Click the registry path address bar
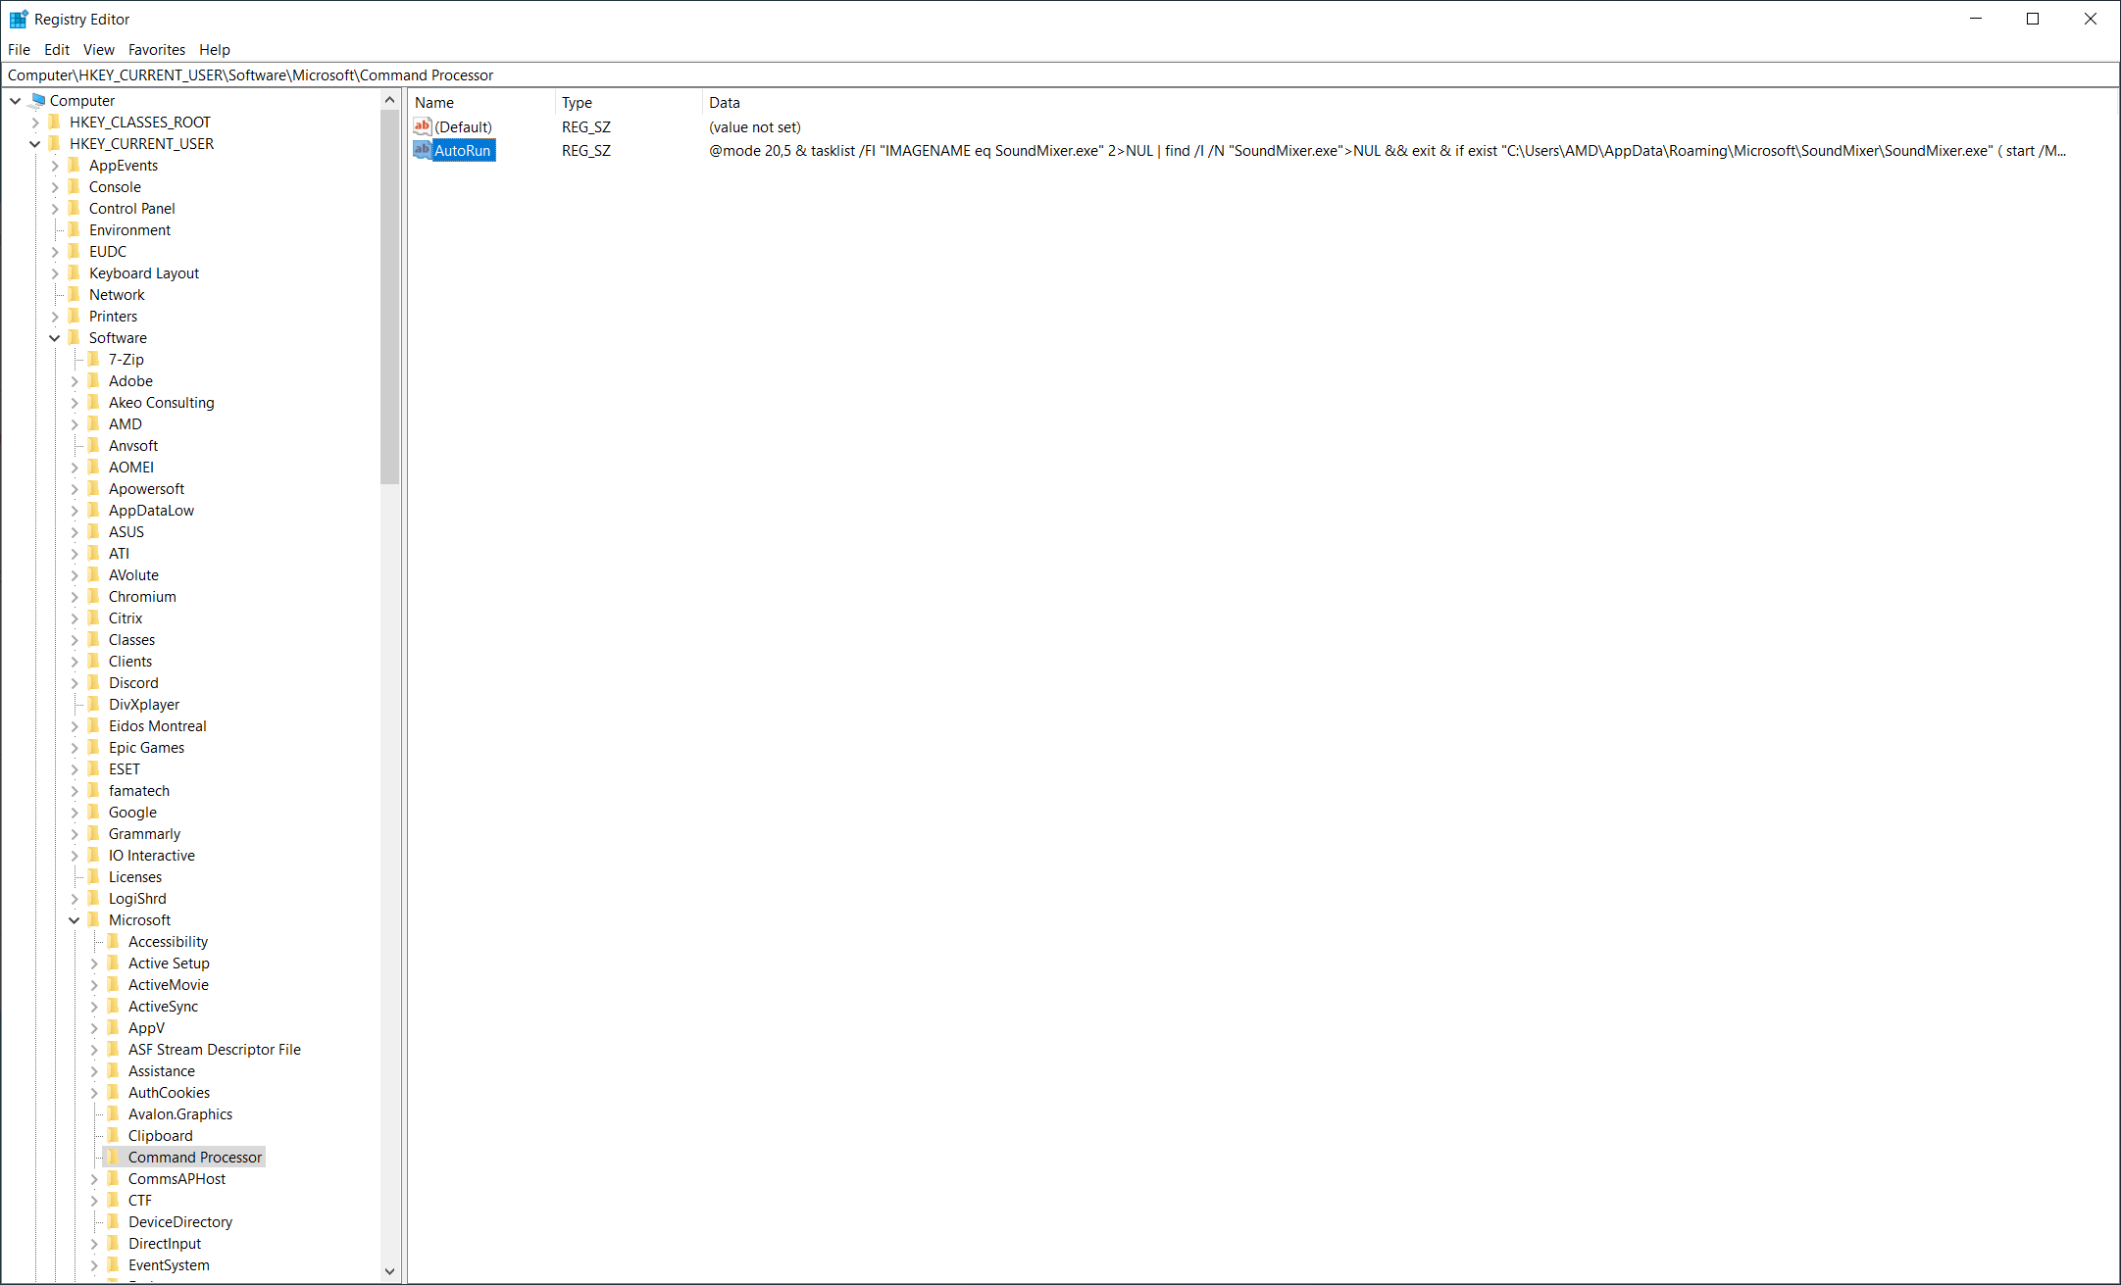 point(1059,74)
